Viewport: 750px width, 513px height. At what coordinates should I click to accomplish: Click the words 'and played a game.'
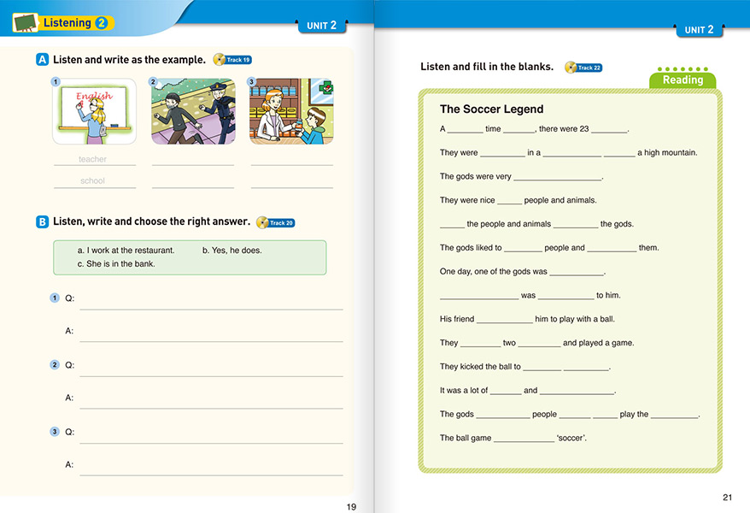tap(598, 343)
